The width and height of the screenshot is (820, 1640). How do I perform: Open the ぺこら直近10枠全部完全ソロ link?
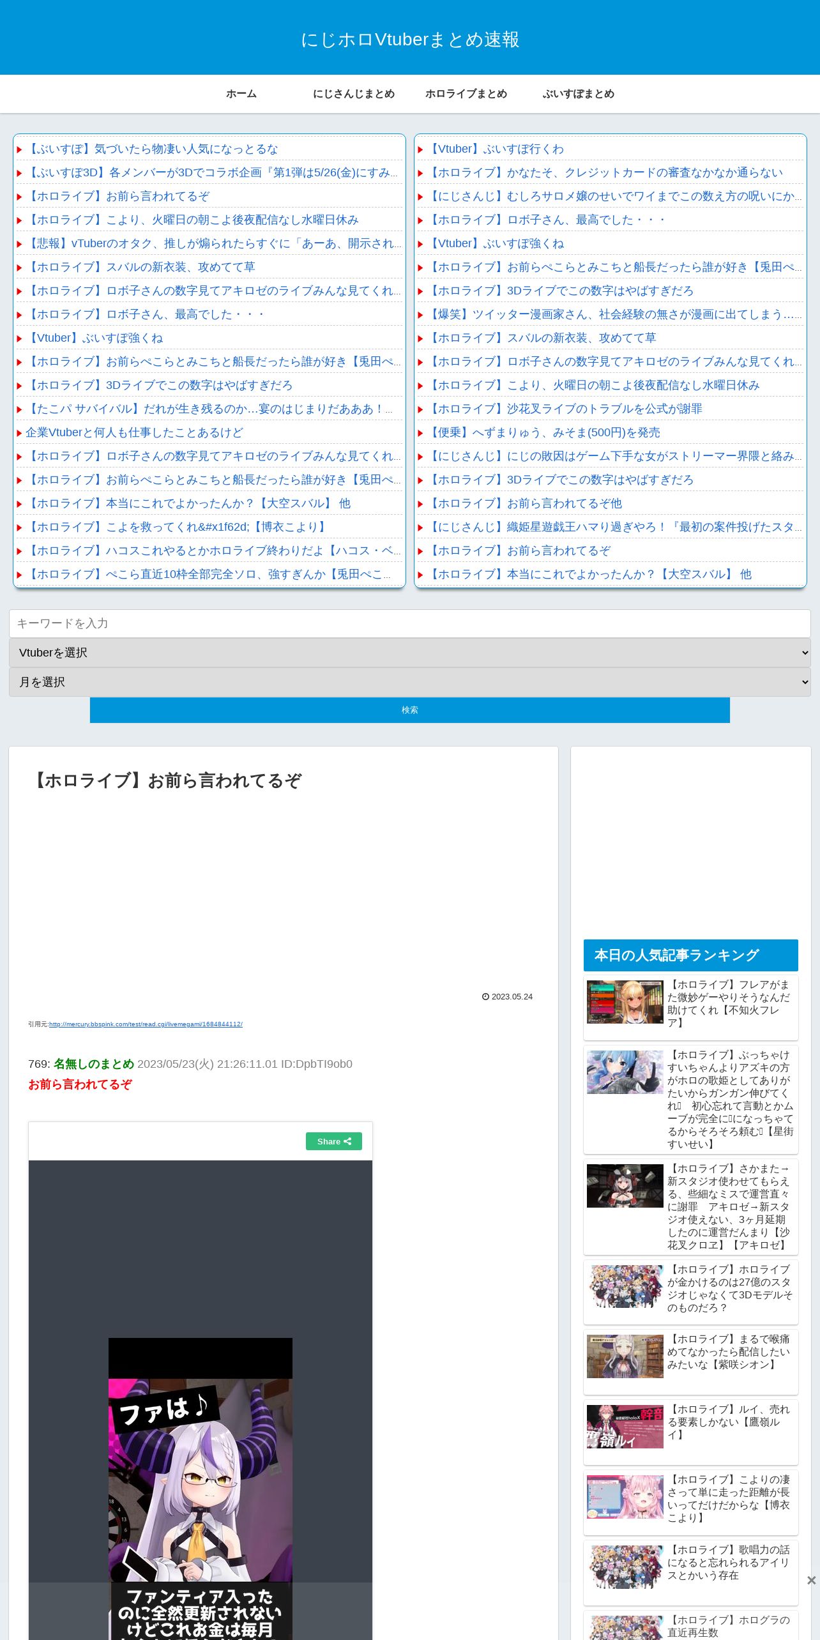[x=209, y=574]
